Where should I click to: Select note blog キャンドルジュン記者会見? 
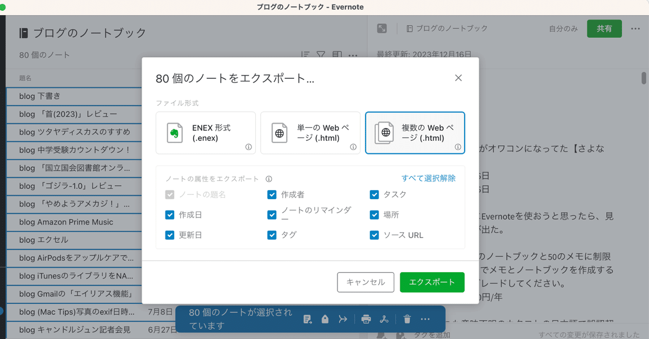[74, 330]
